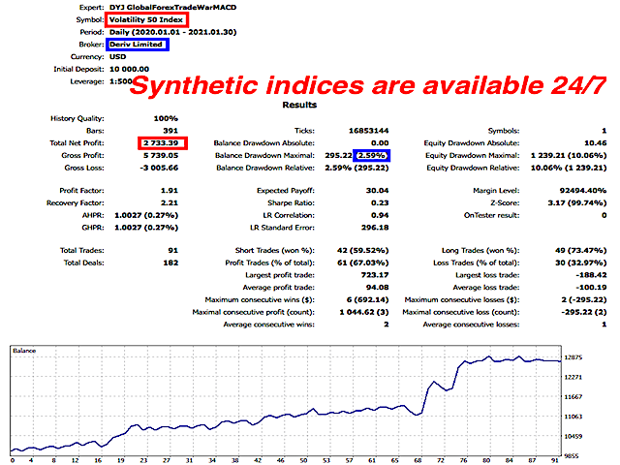The image size is (620, 465).
Task: Click the Total Trades value 91
Action: [172, 250]
